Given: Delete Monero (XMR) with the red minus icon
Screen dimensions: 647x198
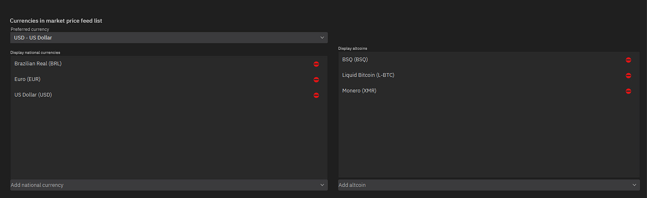Looking at the screenshot, I should [x=628, y=91].
